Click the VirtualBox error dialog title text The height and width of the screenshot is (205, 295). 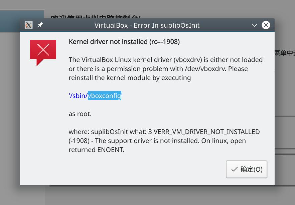(x=147, y=25)
